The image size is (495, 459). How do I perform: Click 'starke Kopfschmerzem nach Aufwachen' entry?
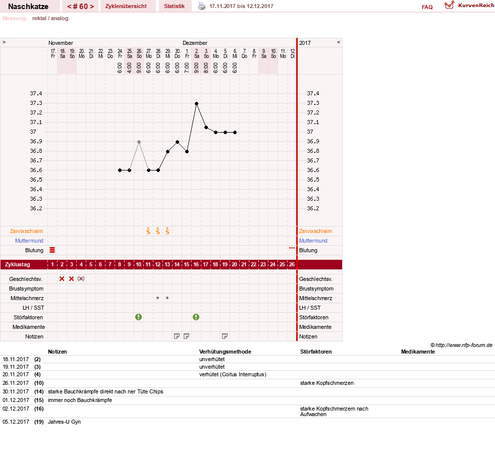point(334,412)
